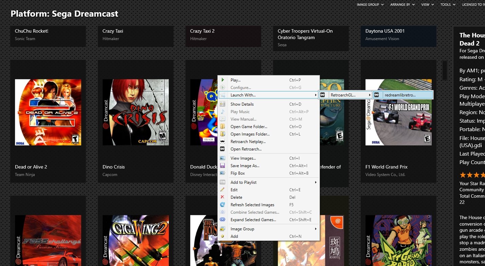Open the IMAGE GROUP top dropdown
Image resolution: width=485 pixels, height=266 pixels.
[370, 4]
